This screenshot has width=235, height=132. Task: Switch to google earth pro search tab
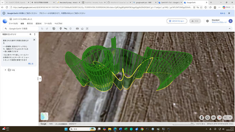(x=144, y=2)
